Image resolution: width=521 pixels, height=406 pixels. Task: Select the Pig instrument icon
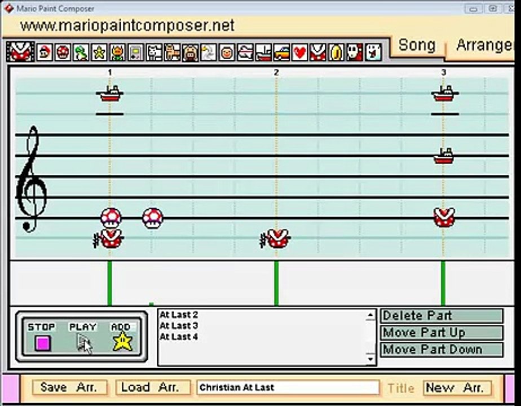[191, 52]
